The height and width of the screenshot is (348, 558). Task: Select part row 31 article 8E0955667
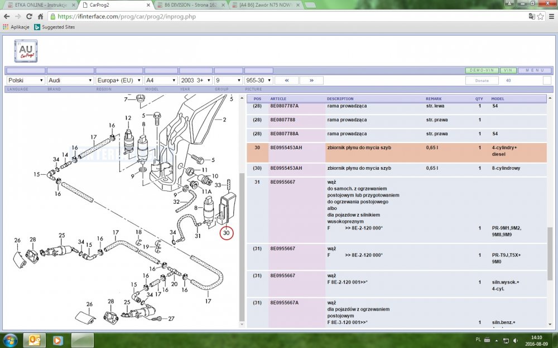(x=286, y=182)
